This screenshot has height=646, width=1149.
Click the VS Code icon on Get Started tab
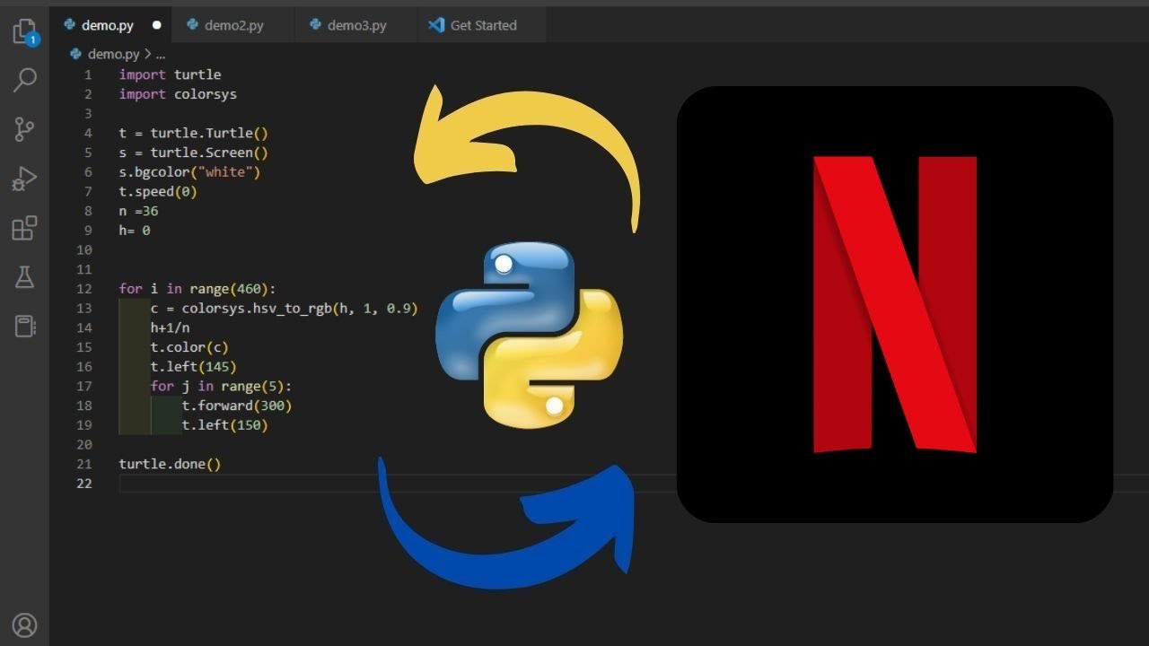click(x=437, y=25)
